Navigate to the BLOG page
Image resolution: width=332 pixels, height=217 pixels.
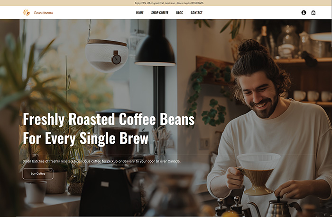180,13
